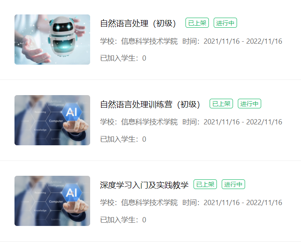Open 自然语言处理训练营 course AI thumbnail

52,120
